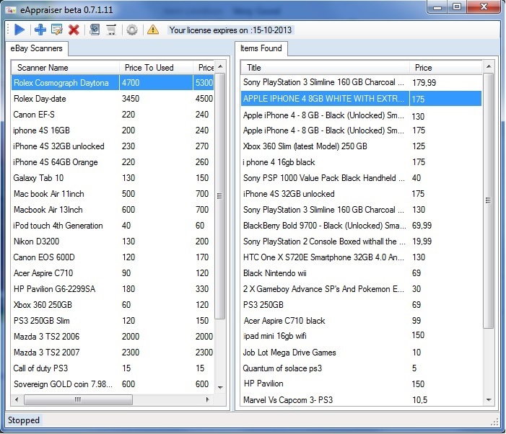Click scanner list scroll down arrow
This screenshot has width=506, height=434.
coord(220,387)
